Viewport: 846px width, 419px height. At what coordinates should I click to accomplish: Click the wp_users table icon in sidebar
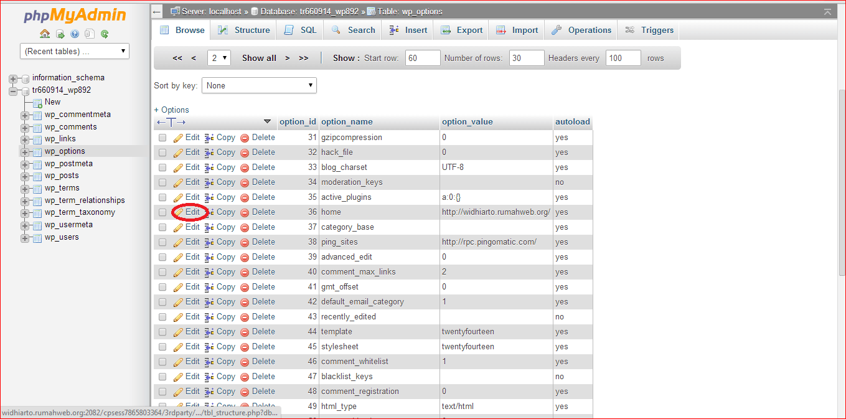(37, 237)
